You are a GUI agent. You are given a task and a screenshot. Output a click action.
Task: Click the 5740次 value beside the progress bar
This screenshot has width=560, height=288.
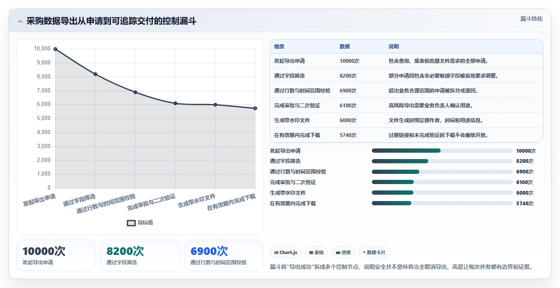point(525,203)
